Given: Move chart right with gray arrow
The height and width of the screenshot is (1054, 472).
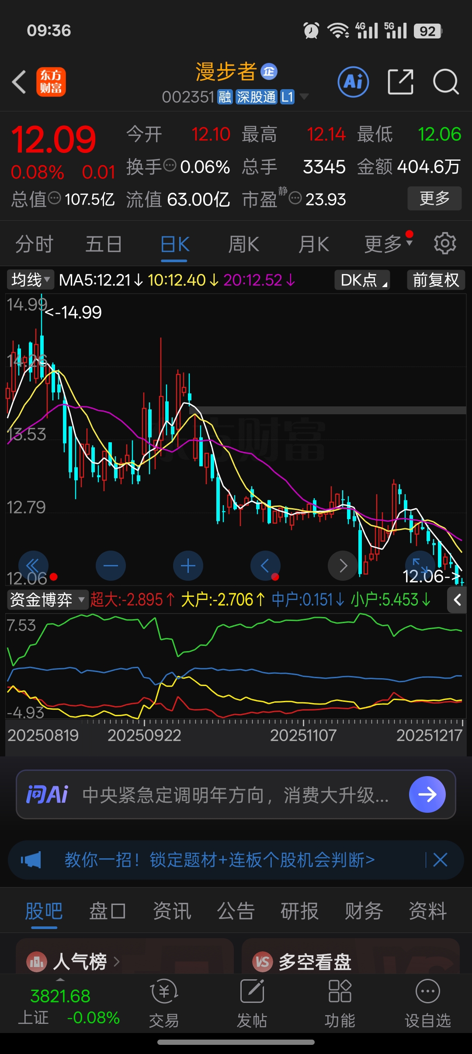Looking at the screenshot, I should (343, 566).
